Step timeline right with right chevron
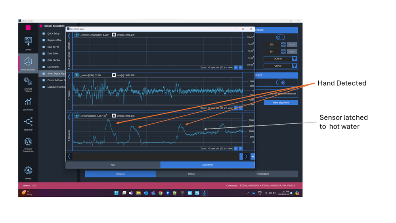 246,156
